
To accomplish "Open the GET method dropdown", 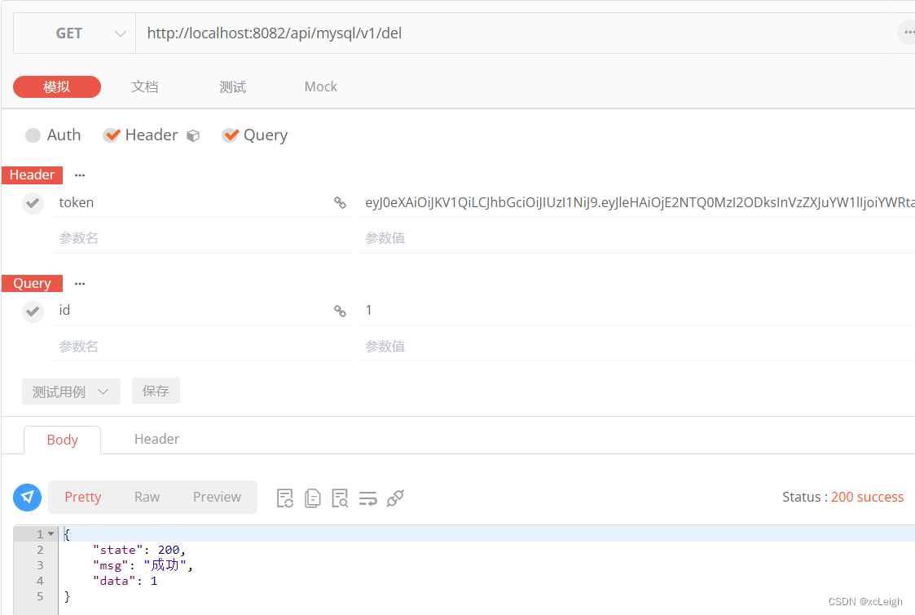I will coord(75,33).
